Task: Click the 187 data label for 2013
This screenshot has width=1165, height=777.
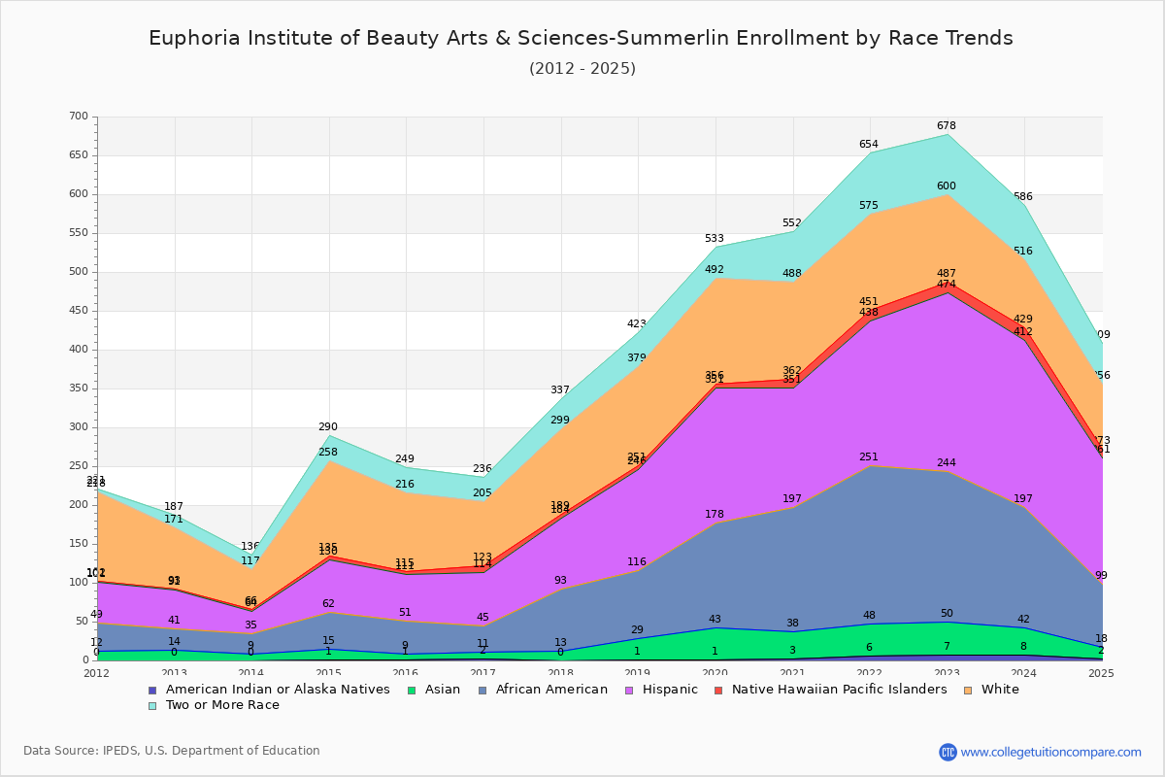Action: point(174,507)
